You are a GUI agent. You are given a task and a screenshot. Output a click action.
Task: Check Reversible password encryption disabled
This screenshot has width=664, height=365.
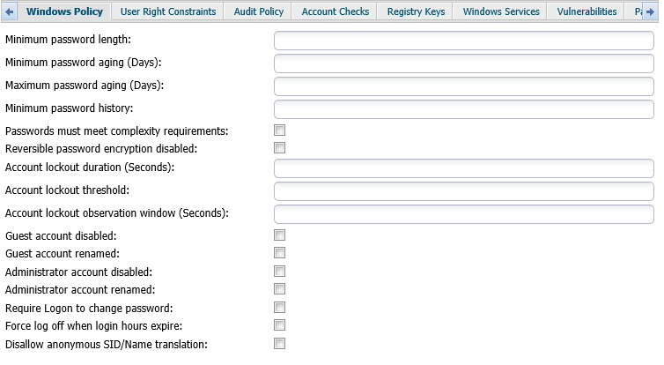pos(280,148)
